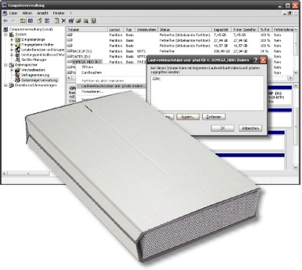Click the context Help question mark in the dialog title
The width and height of the screenshot is (302, 270).
point(255,60)
